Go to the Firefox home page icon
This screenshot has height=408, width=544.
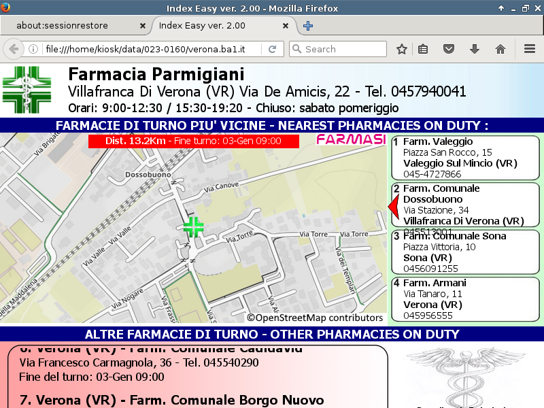[500, 49]
